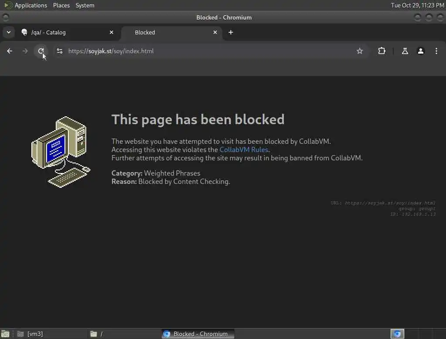Image resolution: width=446 pixels, height=339 pixels.
Task: Click the clock showing Tue Oct 29
Action: (x=417, y=5)
